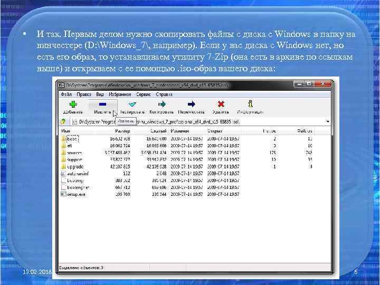Click the Переместить blue arrow icon
380x285 pixels.
191,104
